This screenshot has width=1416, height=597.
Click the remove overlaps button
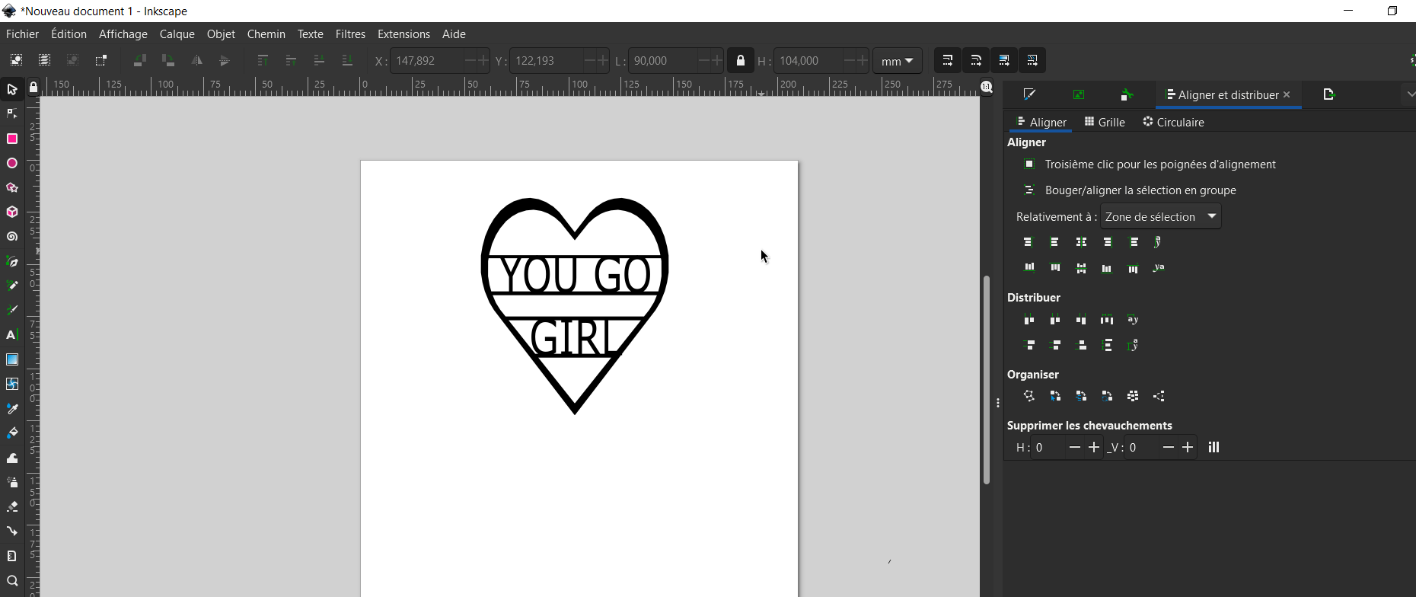1214,447
